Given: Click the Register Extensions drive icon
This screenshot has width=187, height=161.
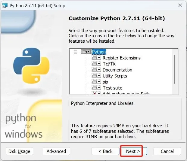Looking at the screenshot, I should pyautogui.click(x=96, y=58).
